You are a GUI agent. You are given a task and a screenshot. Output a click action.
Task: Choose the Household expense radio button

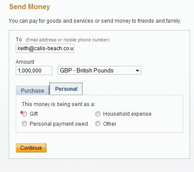point(98,114)
